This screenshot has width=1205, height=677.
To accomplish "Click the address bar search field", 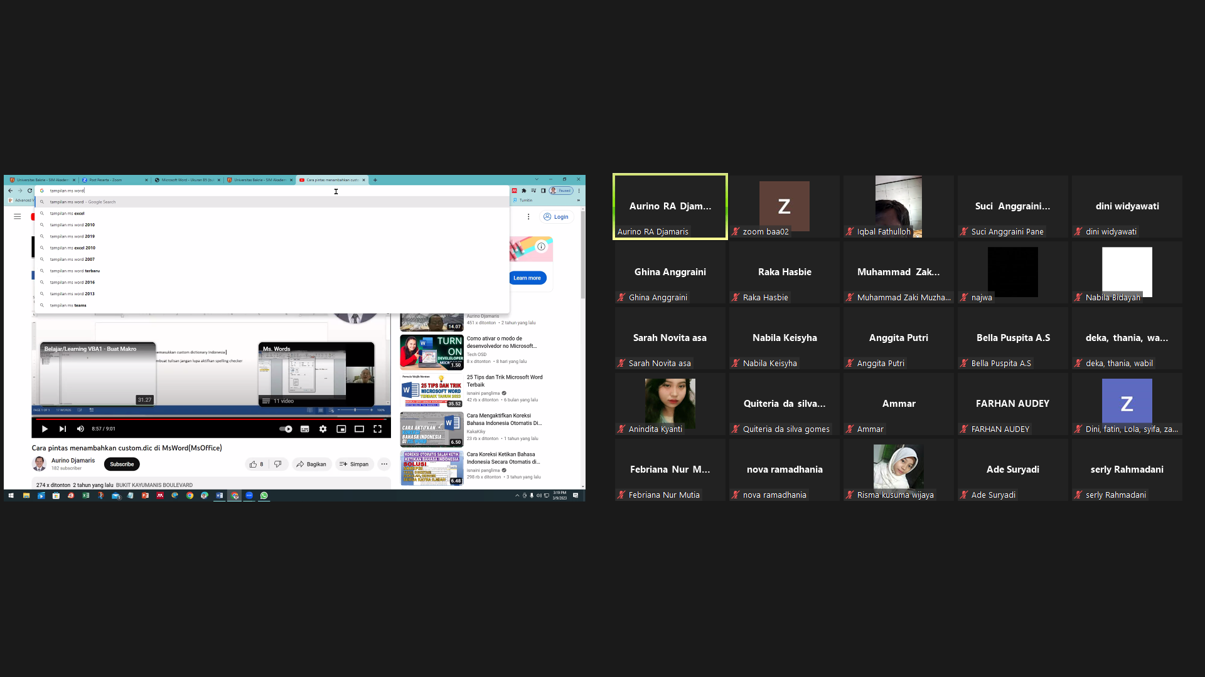I will click(x=272, y=191).
